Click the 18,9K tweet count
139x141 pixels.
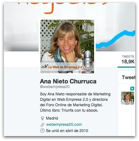[128, 62]
